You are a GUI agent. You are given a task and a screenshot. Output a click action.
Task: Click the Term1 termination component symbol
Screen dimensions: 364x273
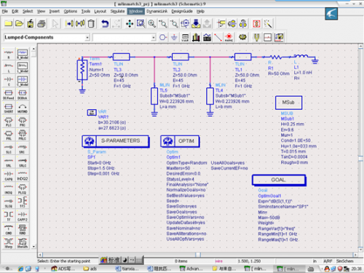pyautogui.click(x=82, y=70)
